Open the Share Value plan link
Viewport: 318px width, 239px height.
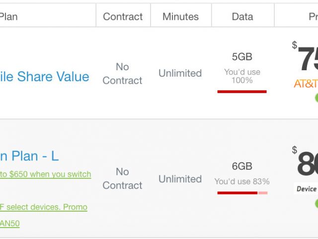tap(45, 77)
